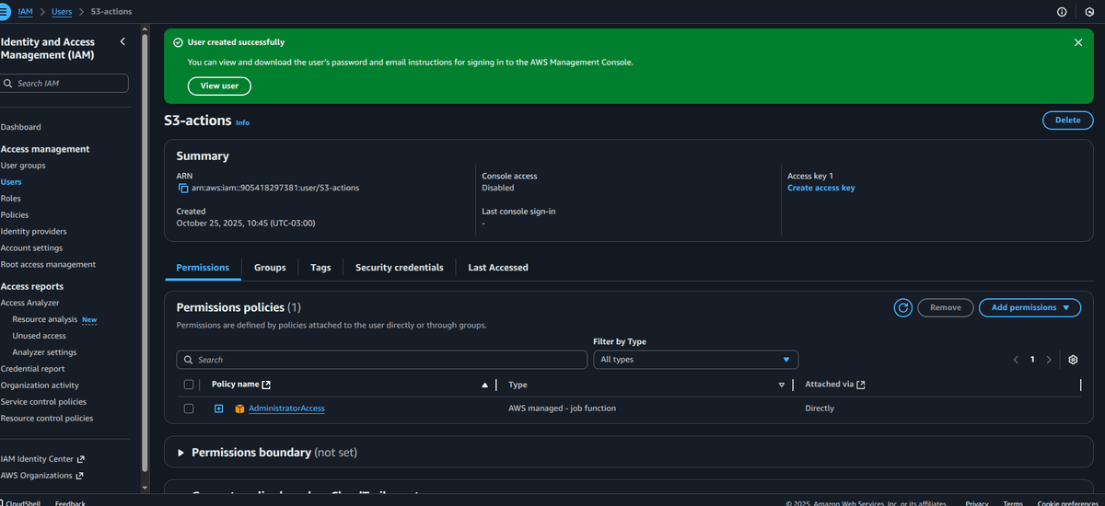Open the Add permissions dropdown

click(x=1029, y=308)
